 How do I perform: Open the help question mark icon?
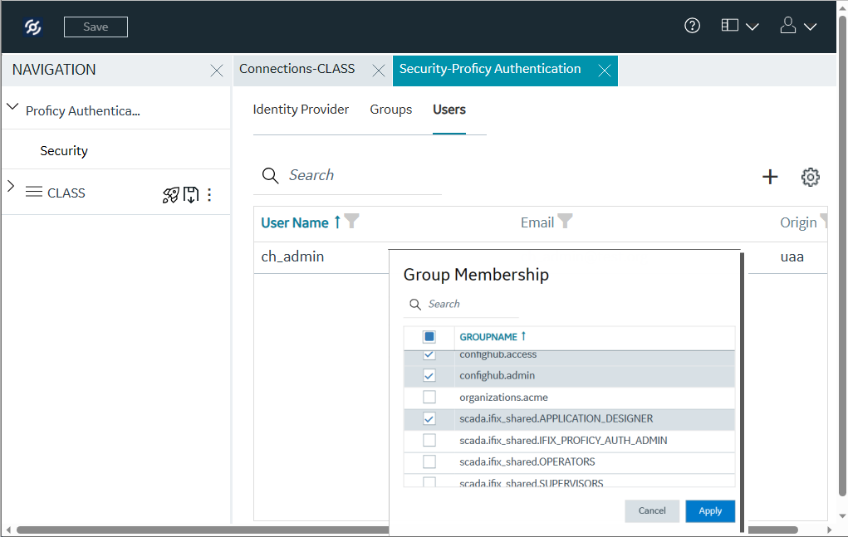click(x=692, y=26)
